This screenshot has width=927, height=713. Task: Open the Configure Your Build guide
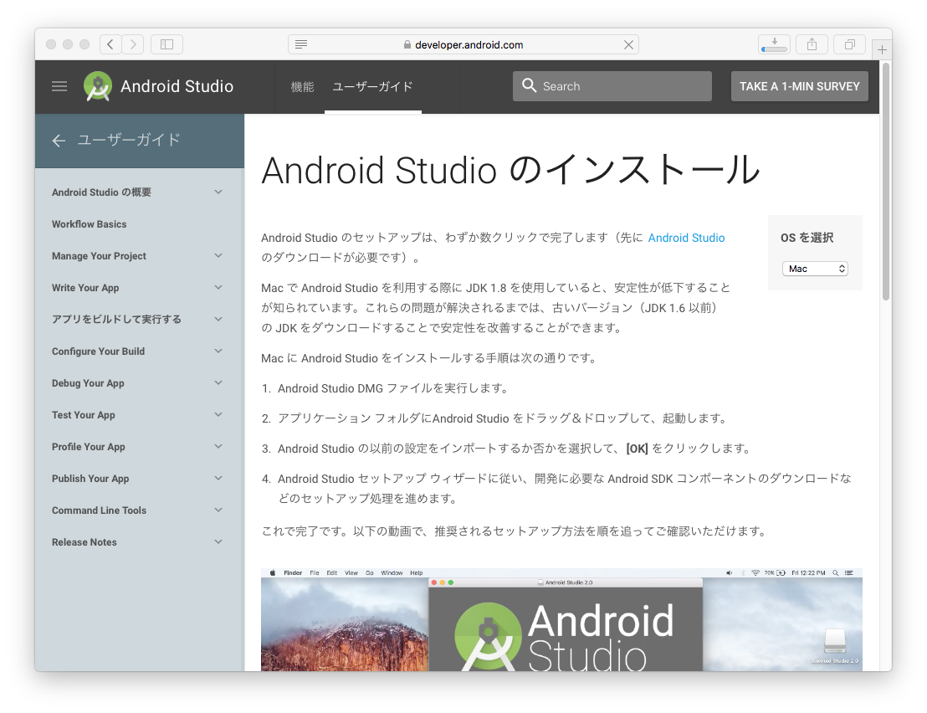[x=98, y=351]
